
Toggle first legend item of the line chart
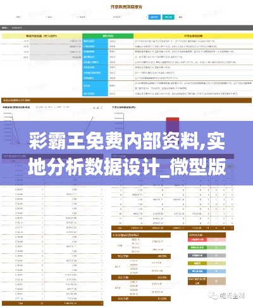tap(39, 108)
